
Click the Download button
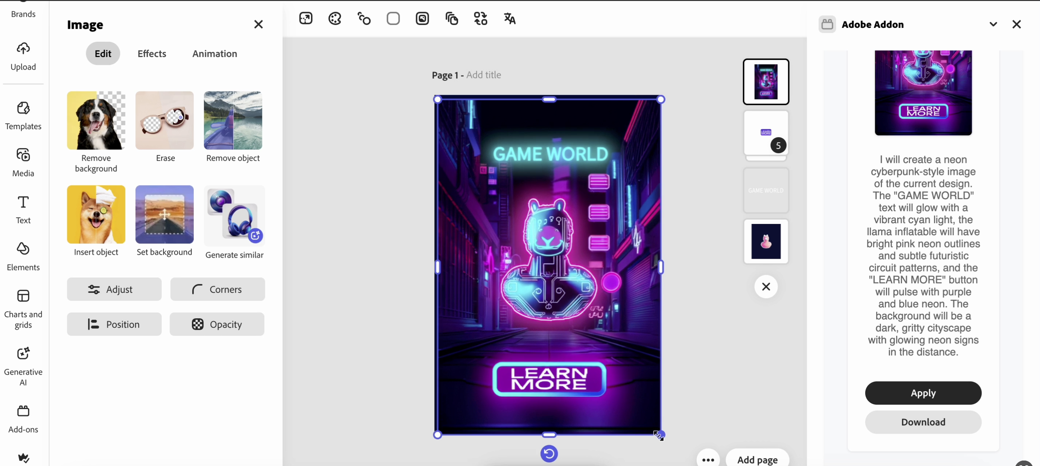pos(923,422)
